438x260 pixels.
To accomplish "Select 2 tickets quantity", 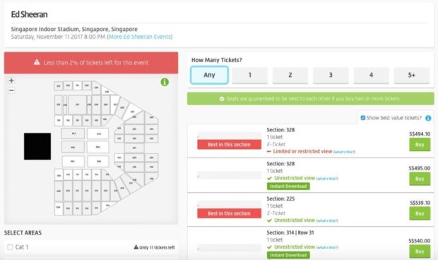I will click(290, 75).
